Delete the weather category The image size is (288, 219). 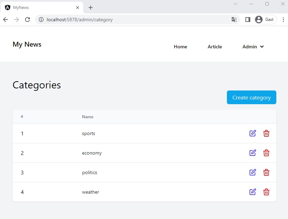click(x=266, y=192)
